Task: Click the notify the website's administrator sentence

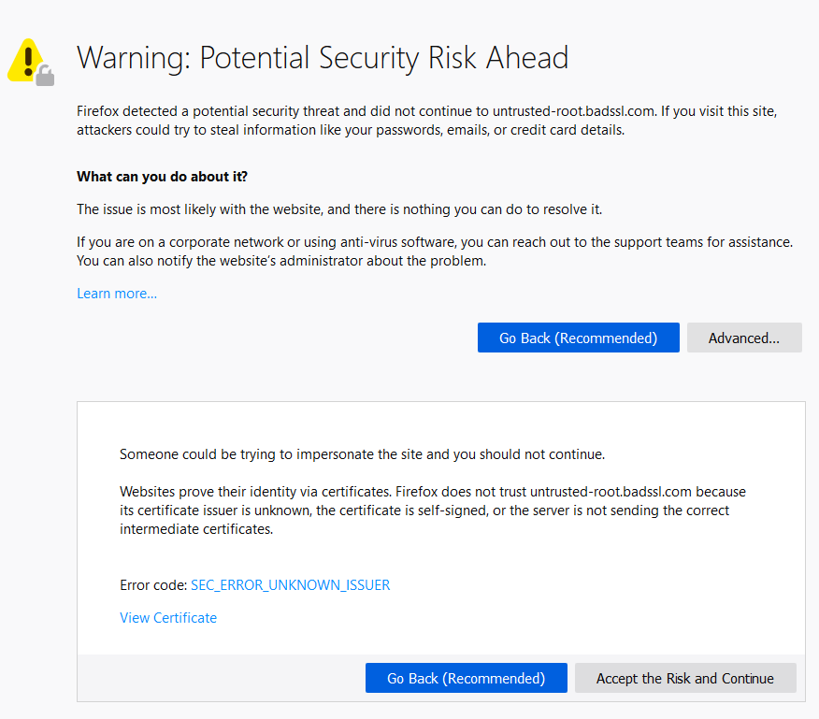Action: pos(281,261)
